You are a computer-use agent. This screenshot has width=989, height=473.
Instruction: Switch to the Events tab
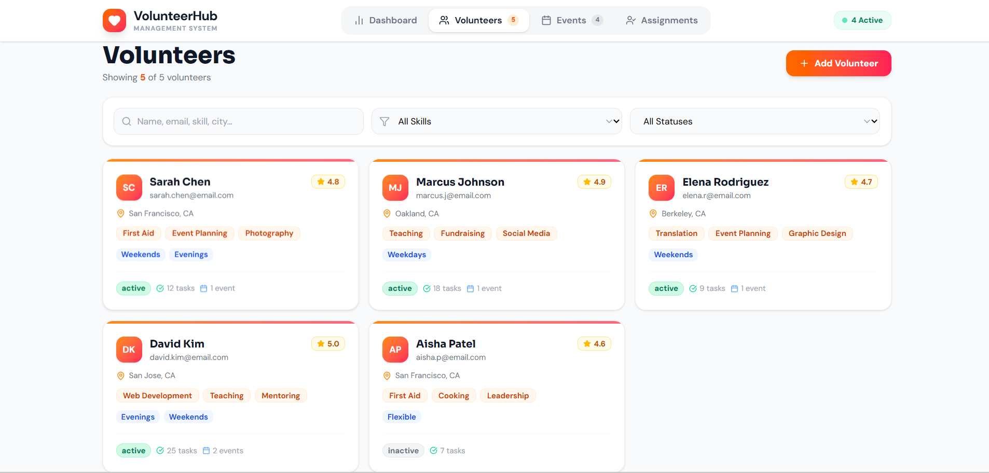[571, 20]
